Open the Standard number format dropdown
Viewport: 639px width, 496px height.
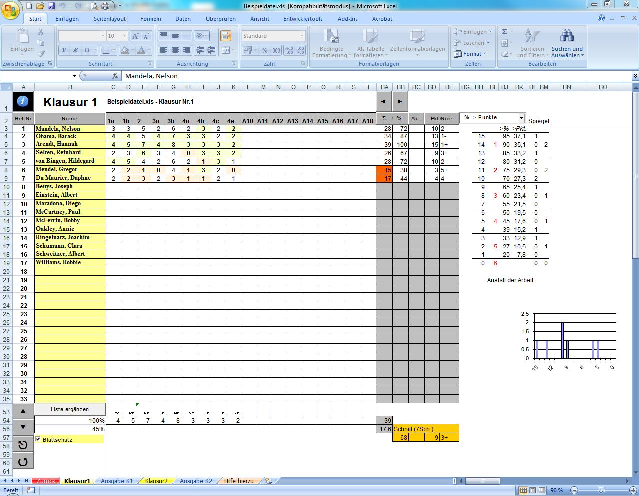[x=302, y=36]
